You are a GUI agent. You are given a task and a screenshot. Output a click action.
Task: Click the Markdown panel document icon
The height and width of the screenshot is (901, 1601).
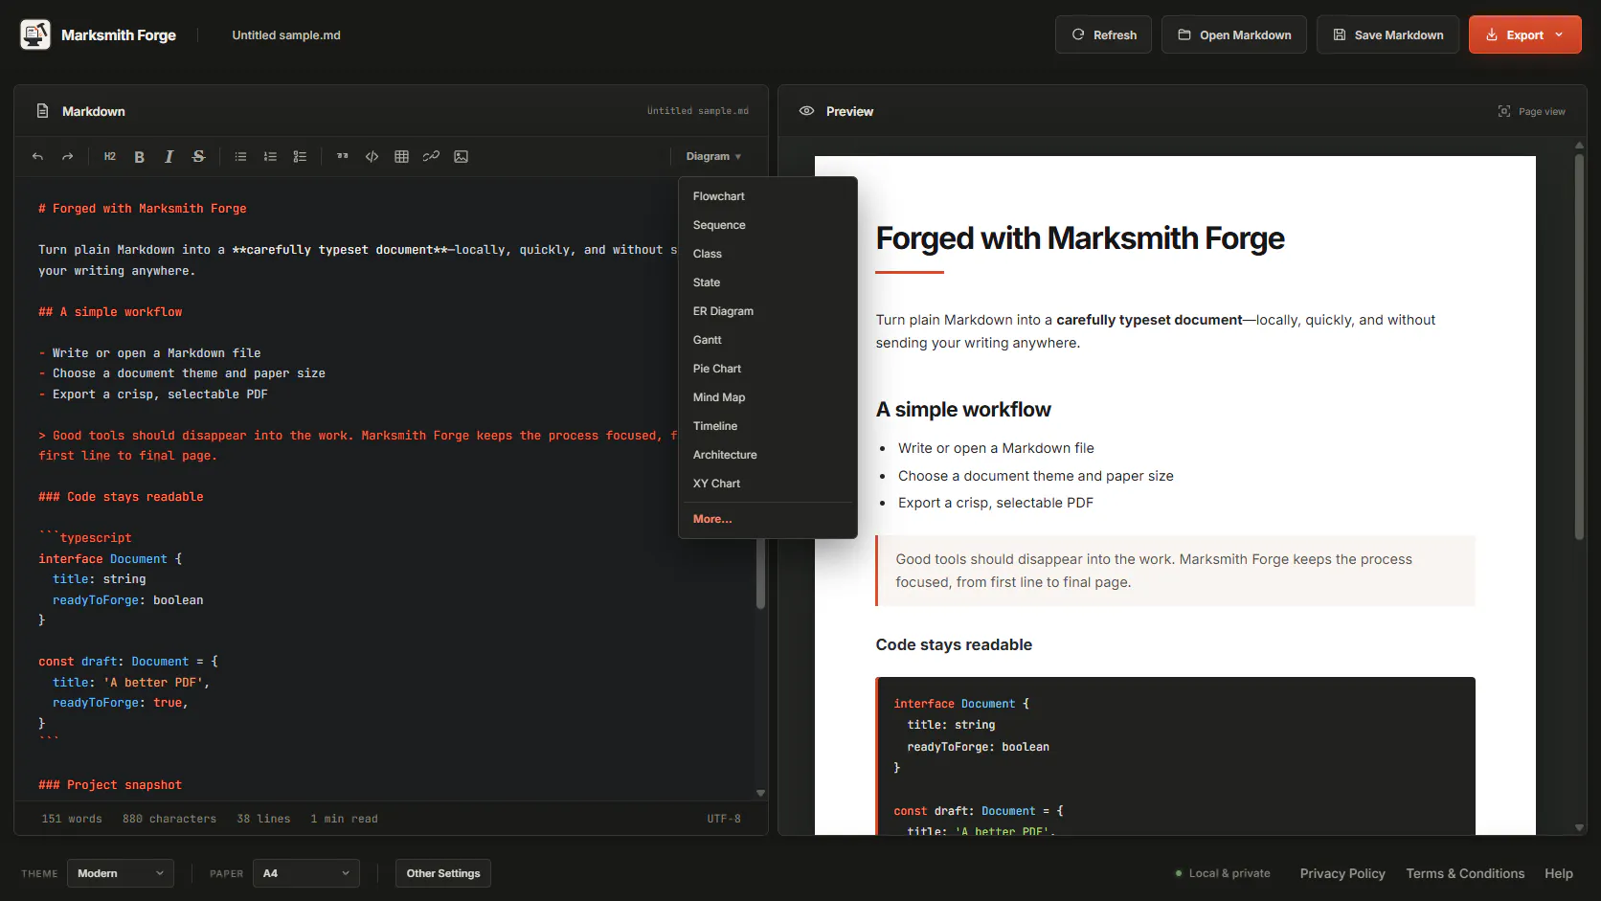pos(42,111)
